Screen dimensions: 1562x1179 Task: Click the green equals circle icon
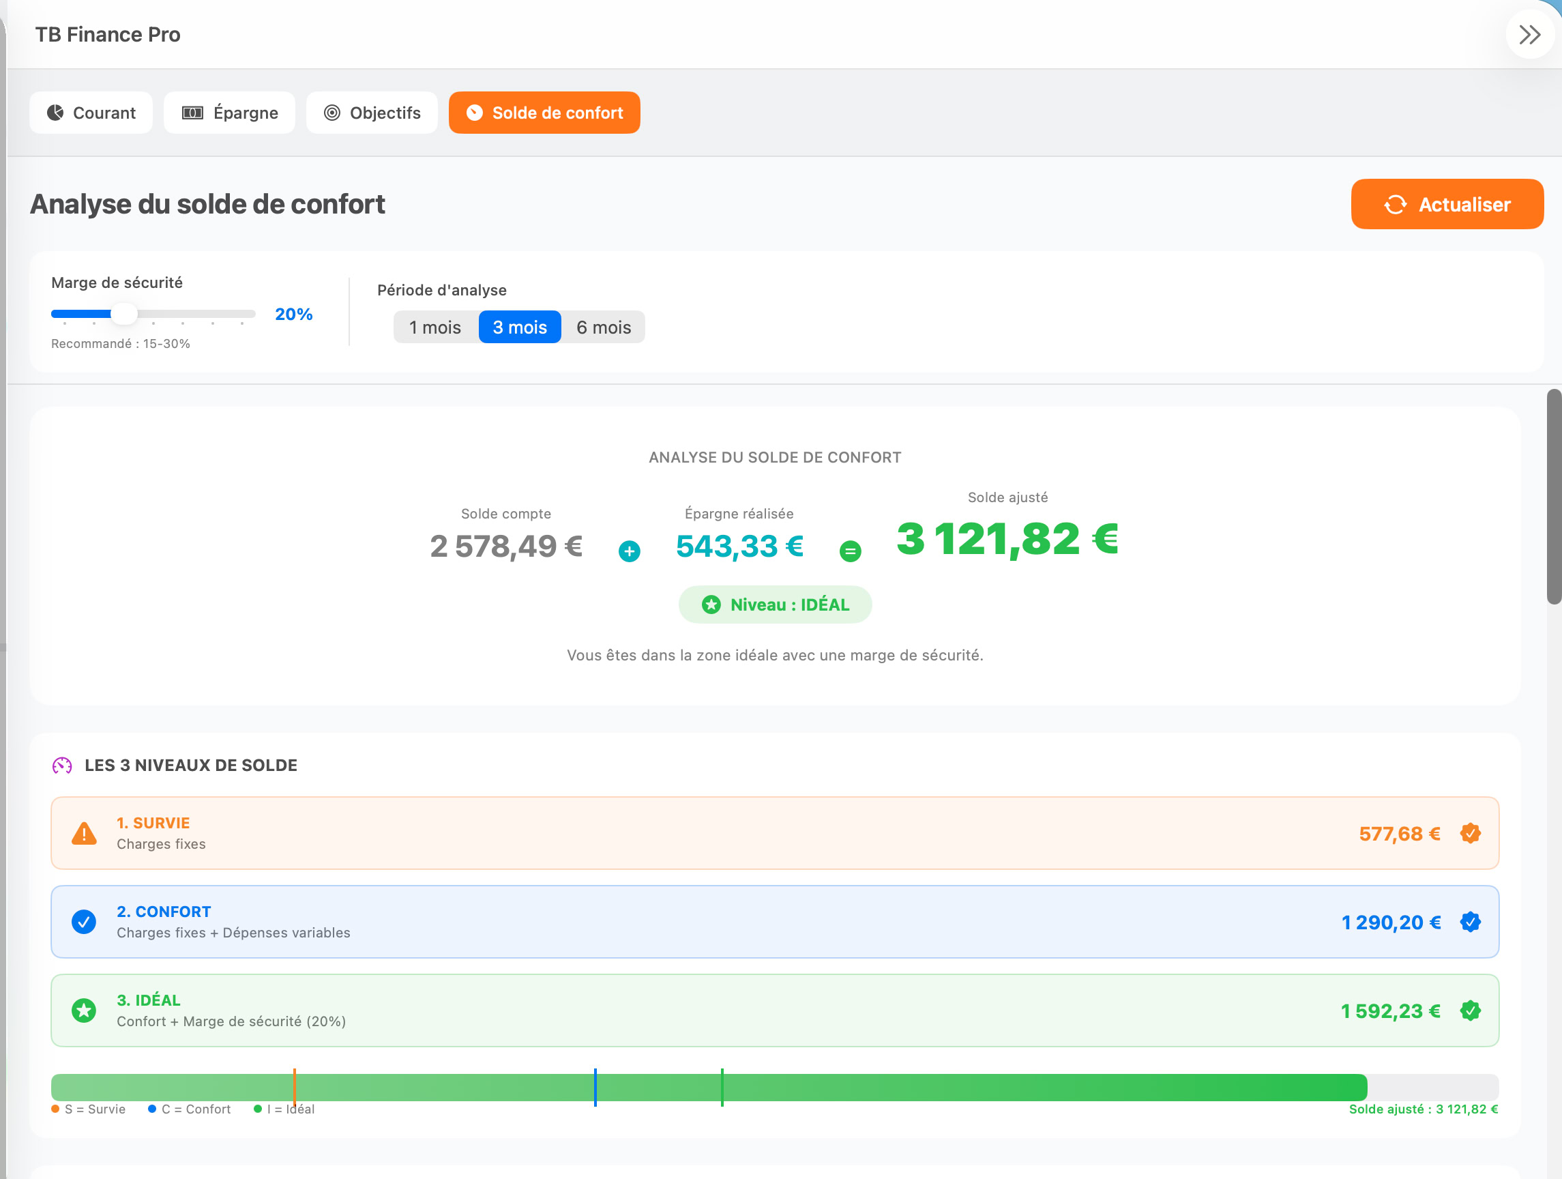coord(850,551)
